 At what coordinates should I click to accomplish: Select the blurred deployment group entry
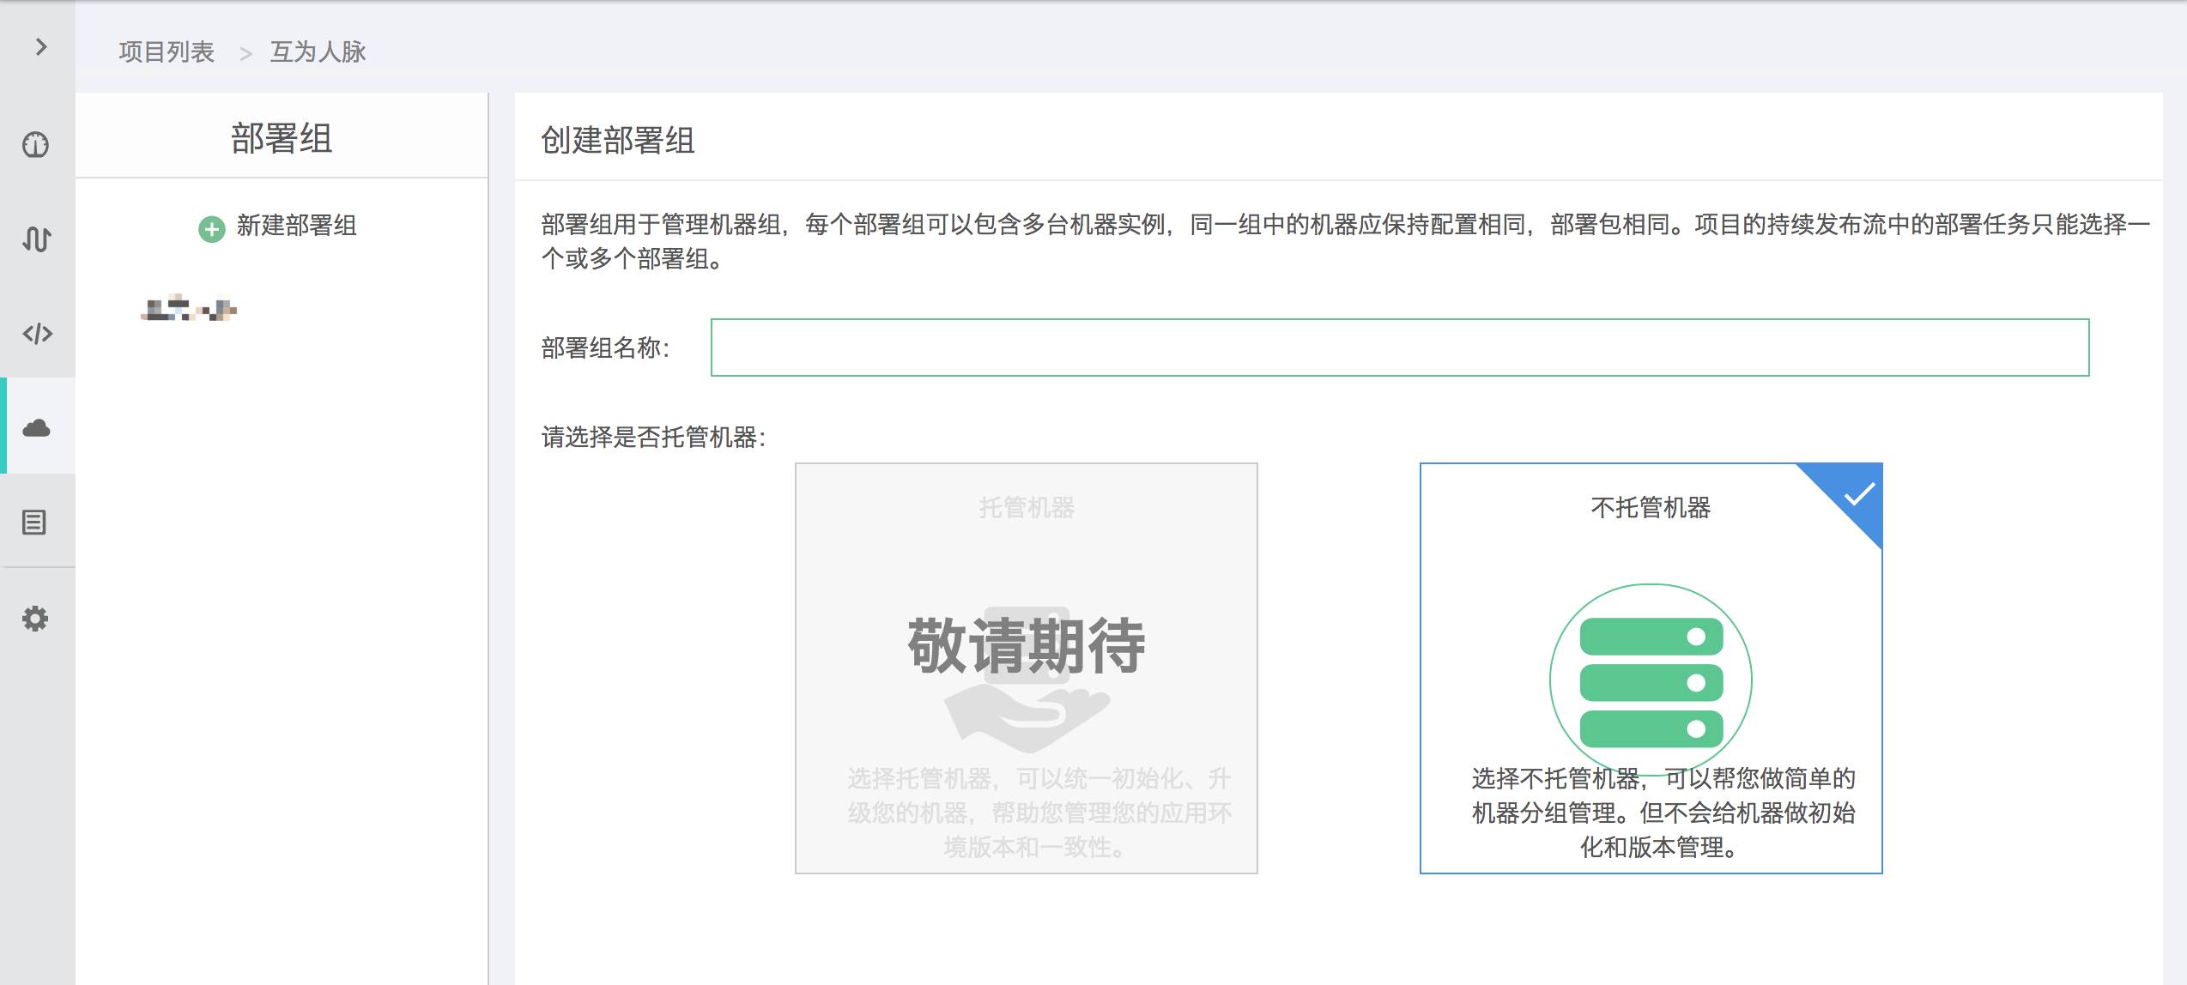(189, 309)
